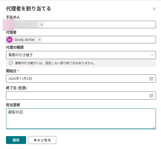Click the 不在の人 people picker field
Image resolution: width=161 pixels, height=149 pixels.
(81, 25)
